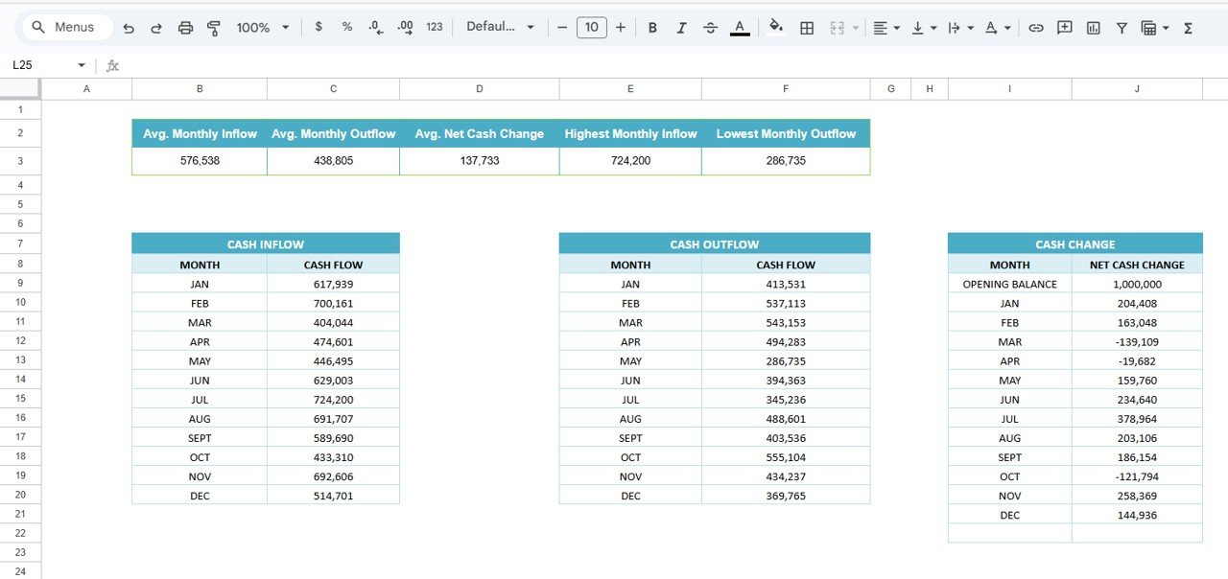Toggle italic formatting

pyautogui.click(x=681, y=28)
